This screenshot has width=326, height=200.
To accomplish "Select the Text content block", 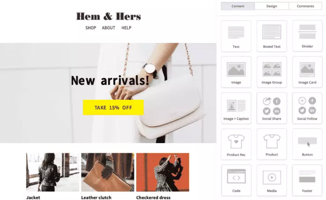I will tap(236, 36).
